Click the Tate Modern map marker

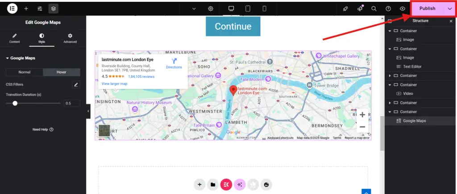(268, 79)
